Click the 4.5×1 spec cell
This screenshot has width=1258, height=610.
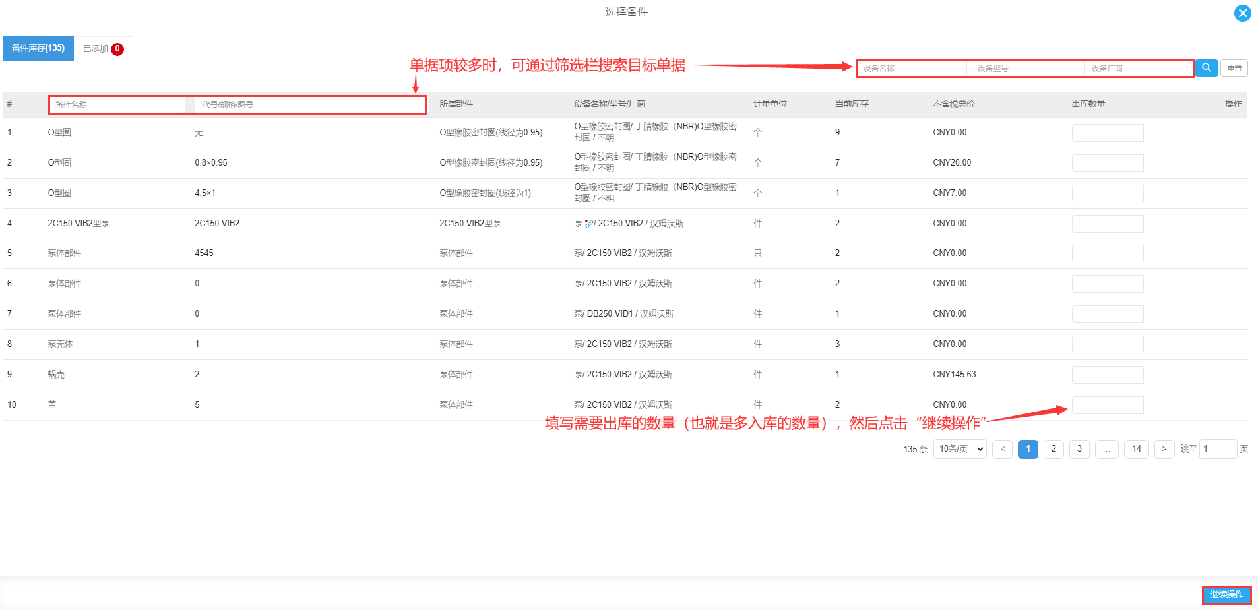coord(205,193)
